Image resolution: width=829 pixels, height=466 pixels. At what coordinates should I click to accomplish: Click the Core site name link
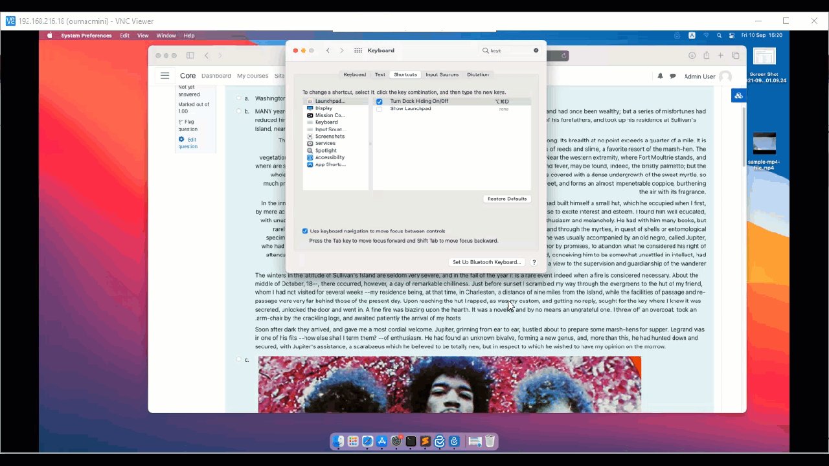pyautogui.click(x=188, y=76)
